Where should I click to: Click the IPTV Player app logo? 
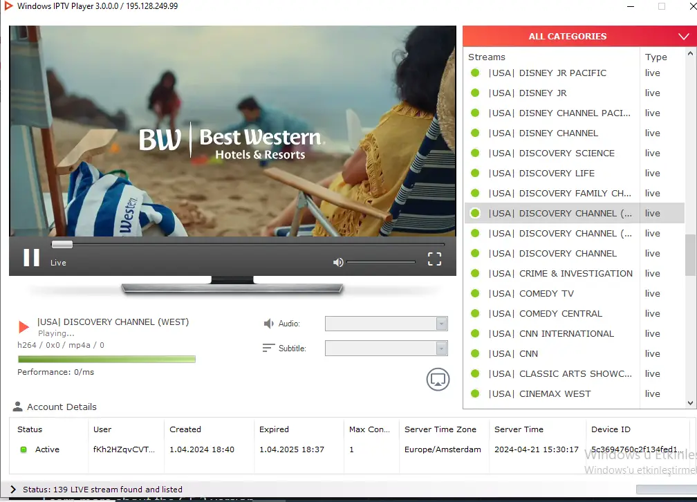[8, 6]
